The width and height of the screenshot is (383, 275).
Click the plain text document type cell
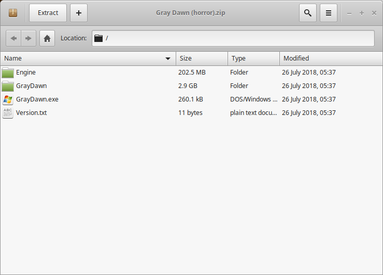pyautogui.click(x=253, y=113)
